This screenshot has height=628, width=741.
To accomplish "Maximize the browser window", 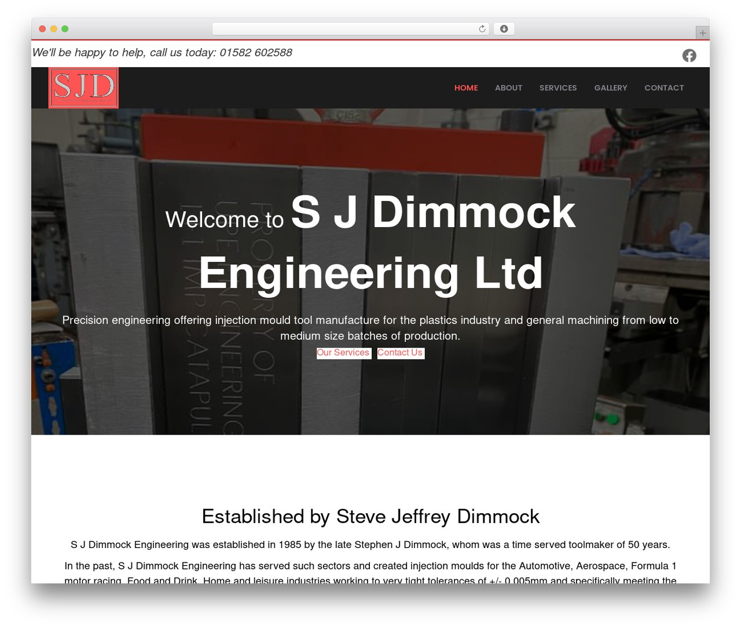I will (x=65, y=29).
